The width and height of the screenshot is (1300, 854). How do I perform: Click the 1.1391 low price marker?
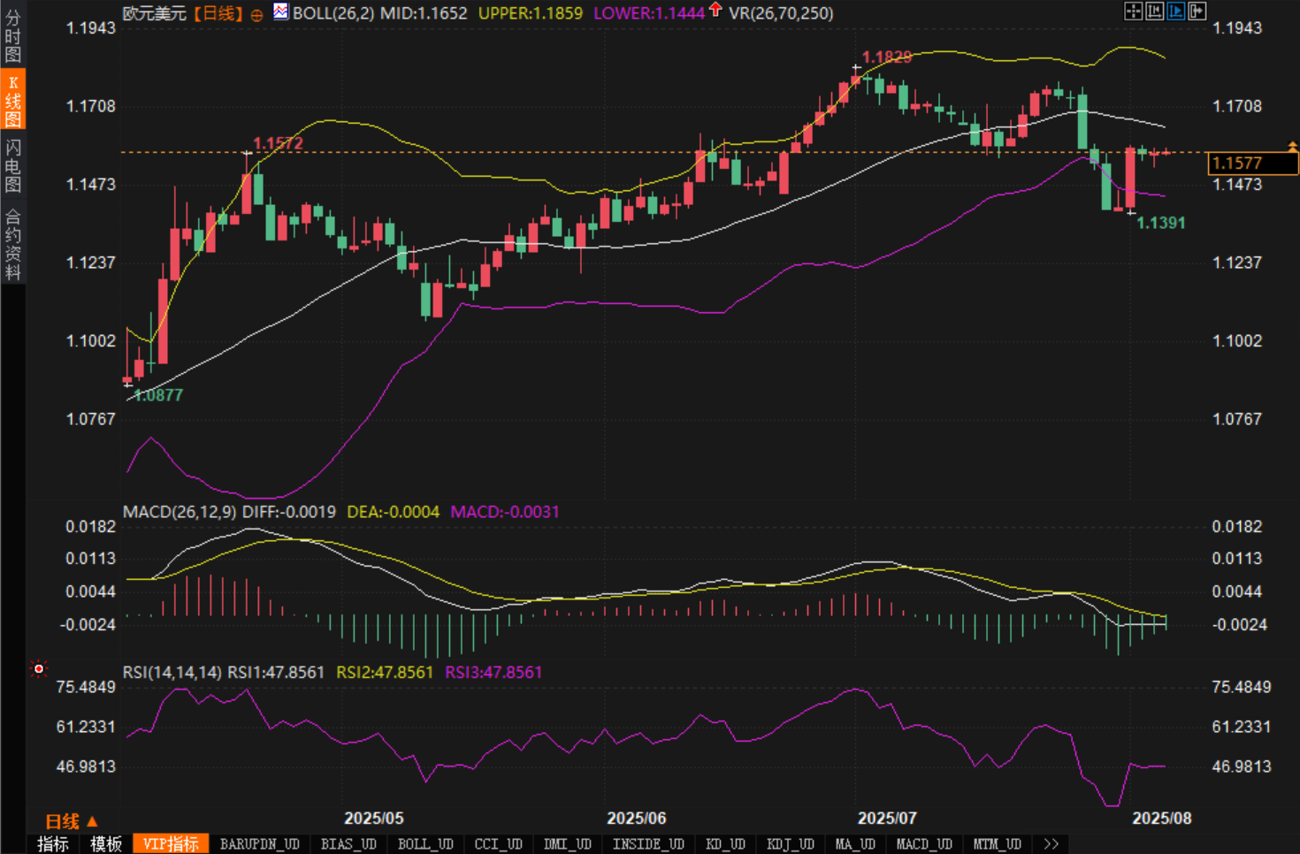click(x=1160, y=223)
